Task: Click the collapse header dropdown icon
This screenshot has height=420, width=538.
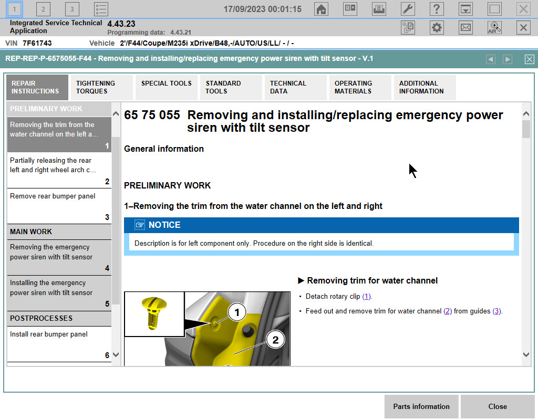Action: tap(465, 9)
